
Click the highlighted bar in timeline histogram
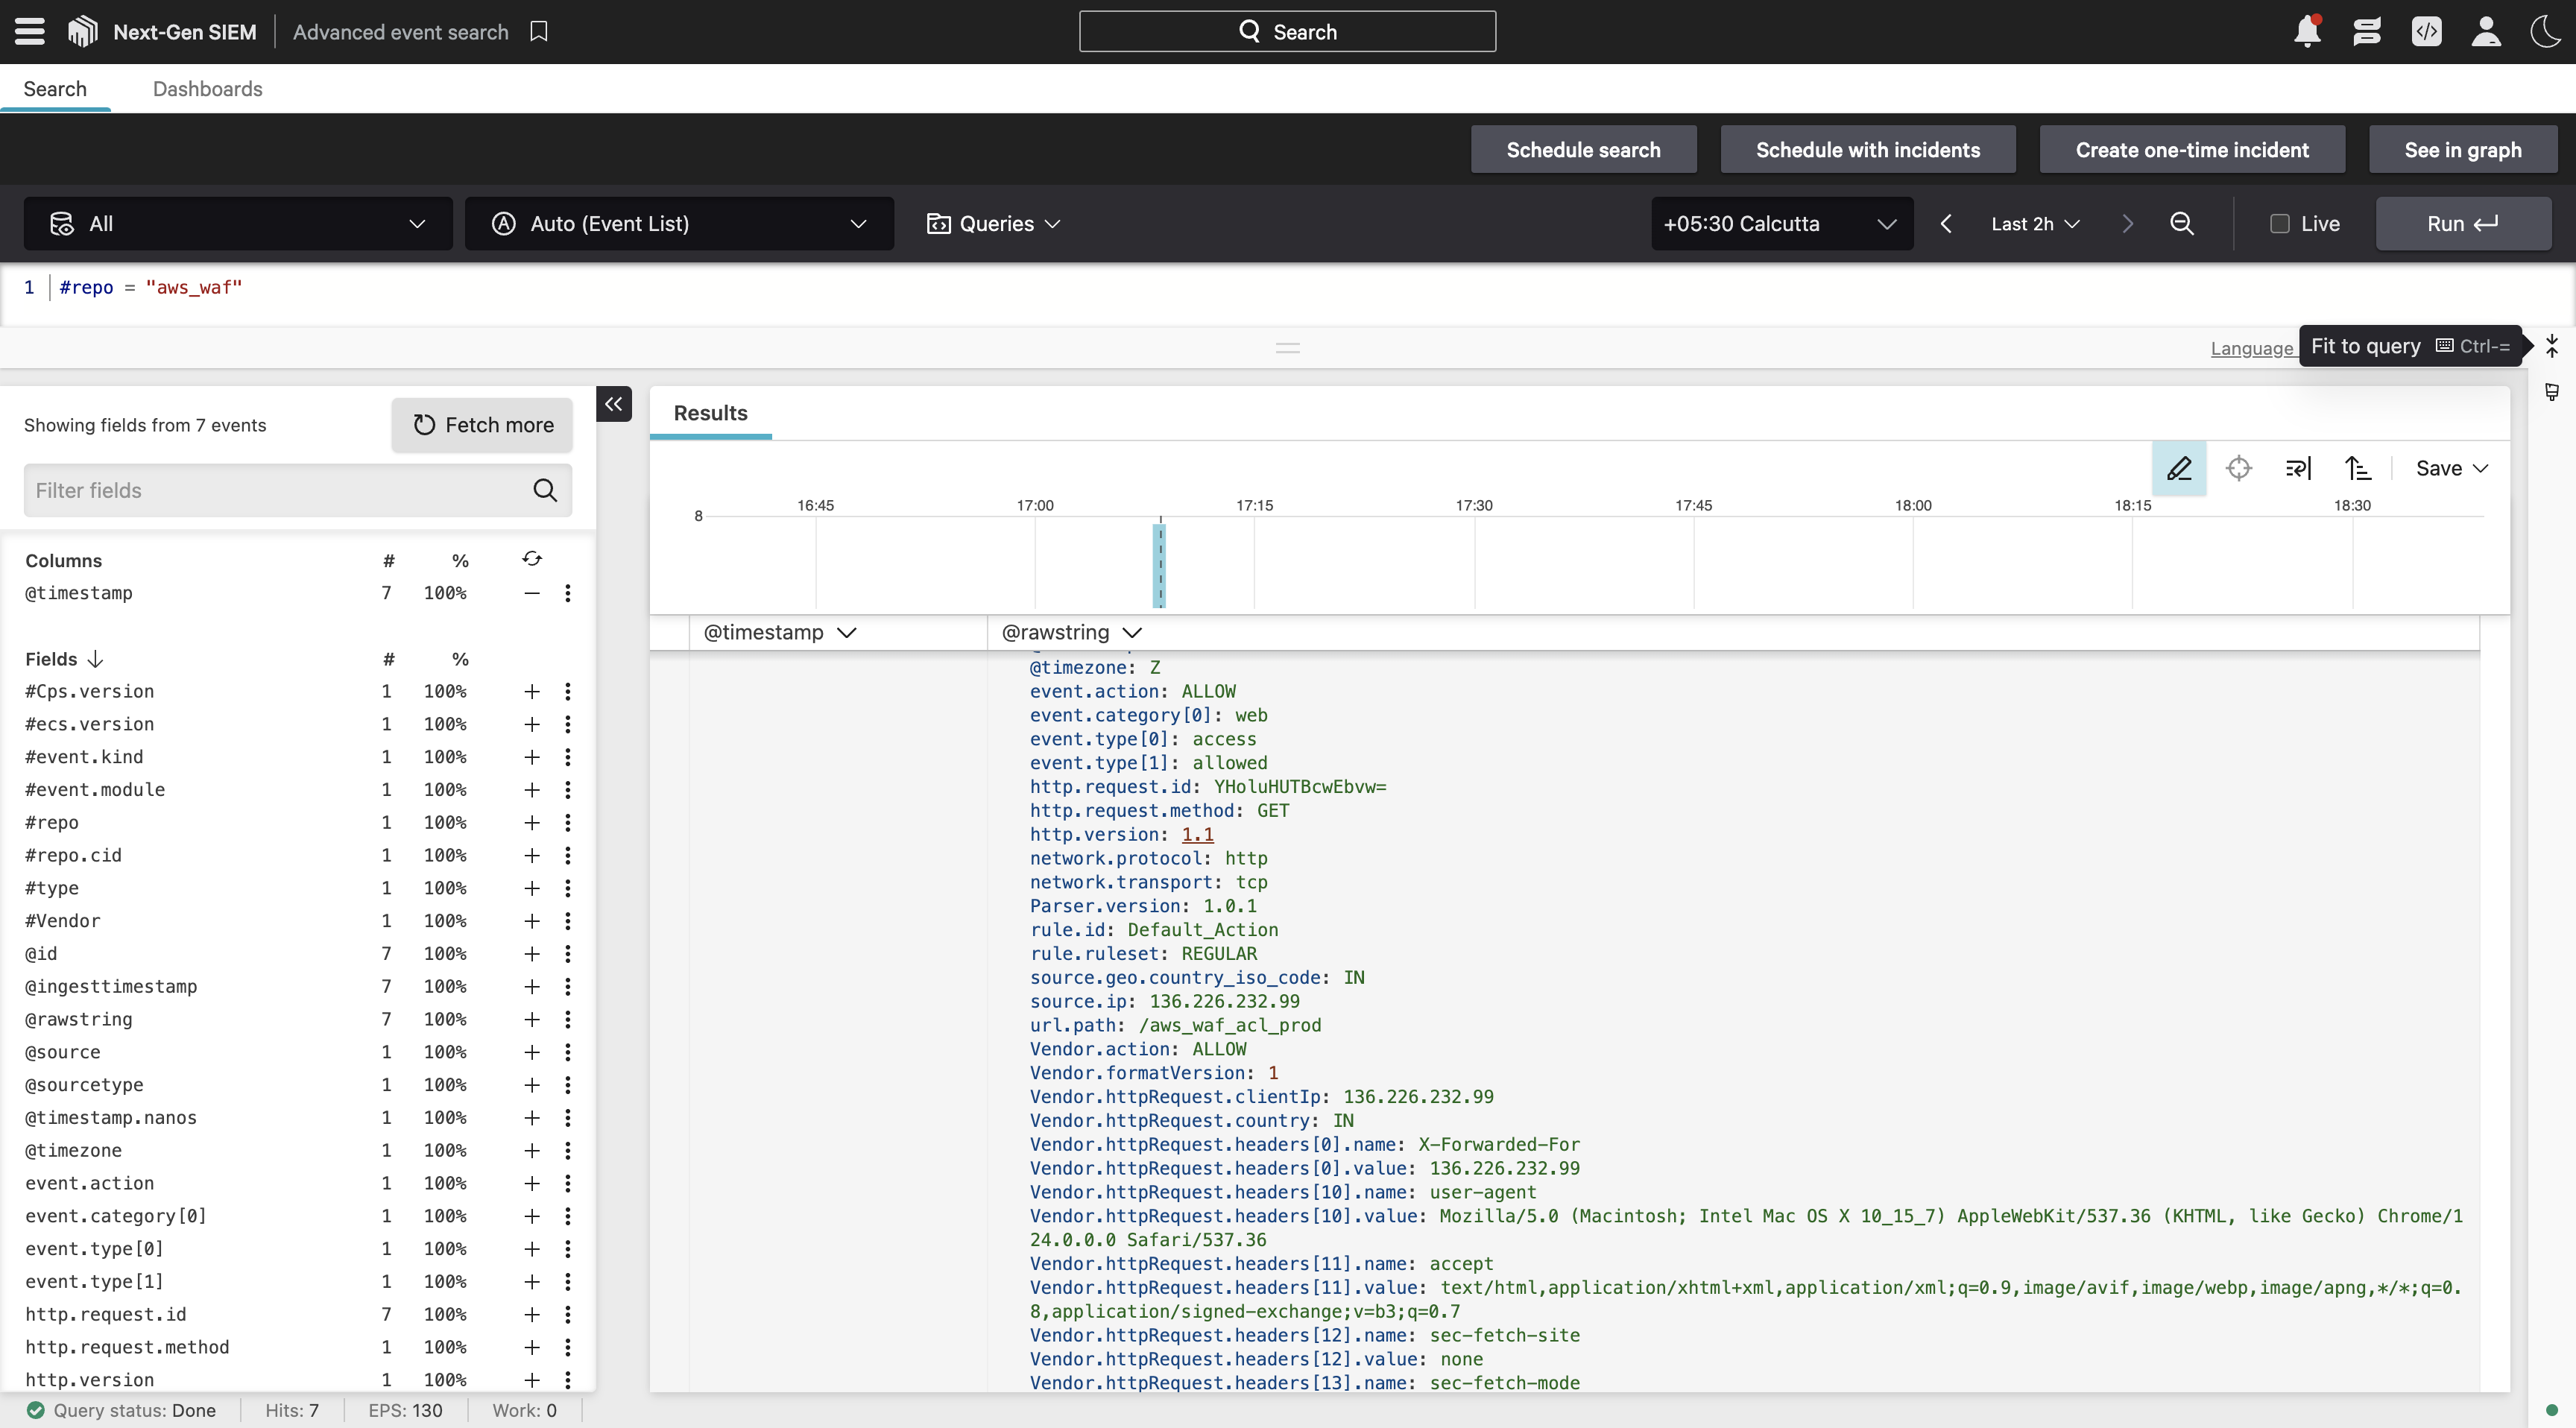click(1160, 565)
